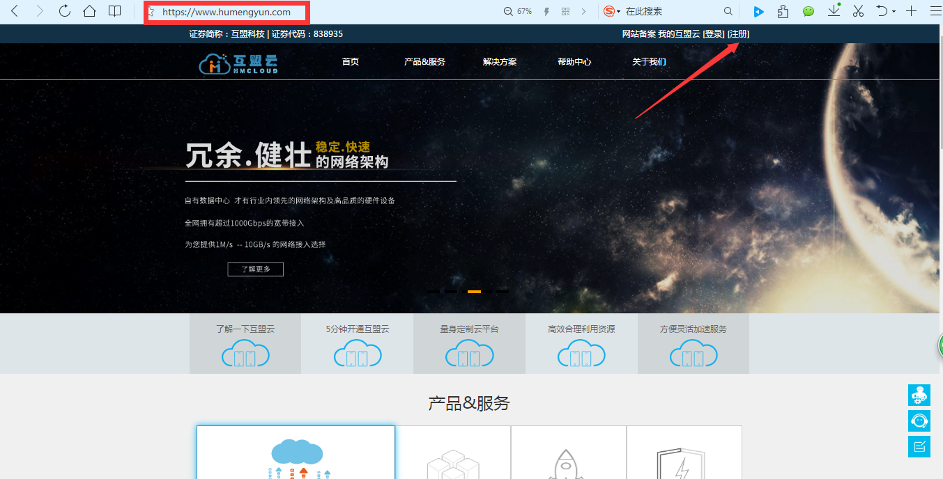This screenshot has width=943, height=479.
Task: Open the feedback edit note icon
Action: 919,446
